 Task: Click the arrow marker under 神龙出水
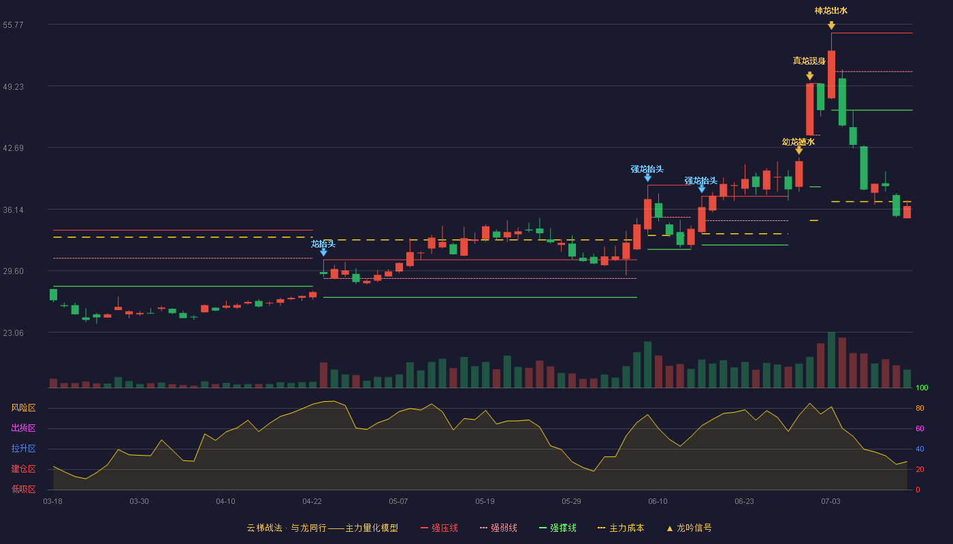pos(831,25)
